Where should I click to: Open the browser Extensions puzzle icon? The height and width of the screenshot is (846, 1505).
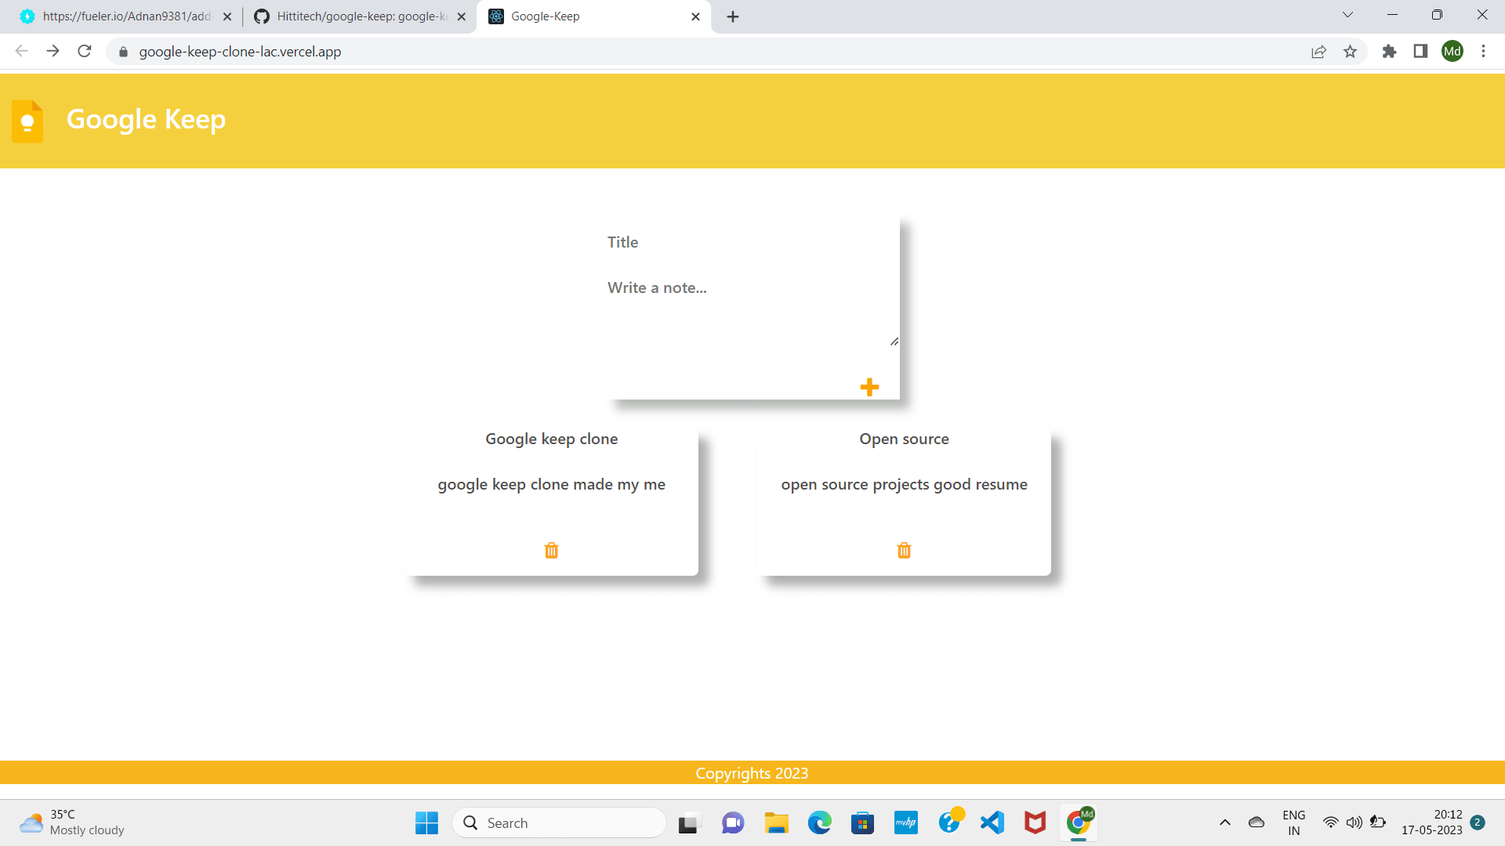tap(1389, 52)
